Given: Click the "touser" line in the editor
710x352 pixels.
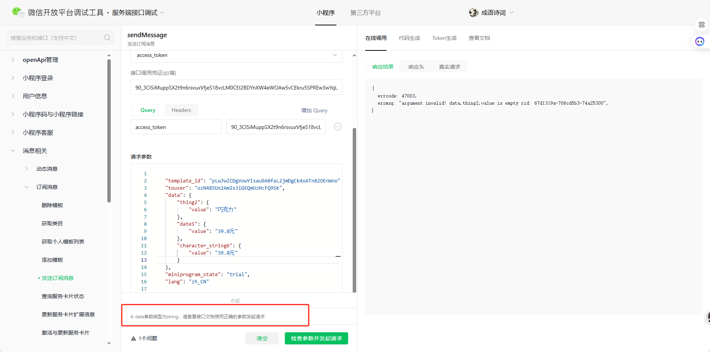Looking at the screenshot, I should 225,188.
